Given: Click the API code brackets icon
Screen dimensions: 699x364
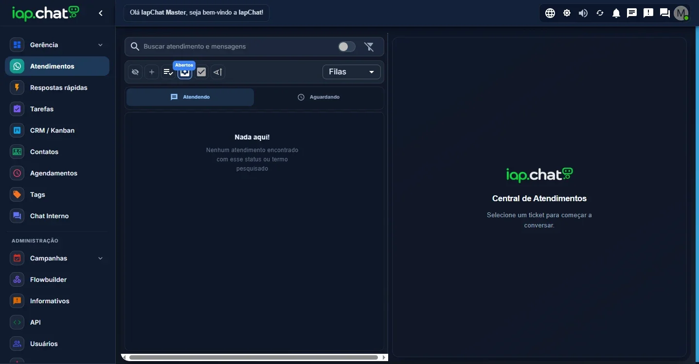Looking at the screenshot, I should (17, 322).
